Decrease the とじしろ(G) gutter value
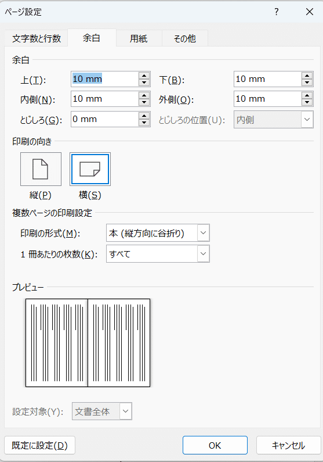This screenshot has height=462, width=323. pos(144,123)
